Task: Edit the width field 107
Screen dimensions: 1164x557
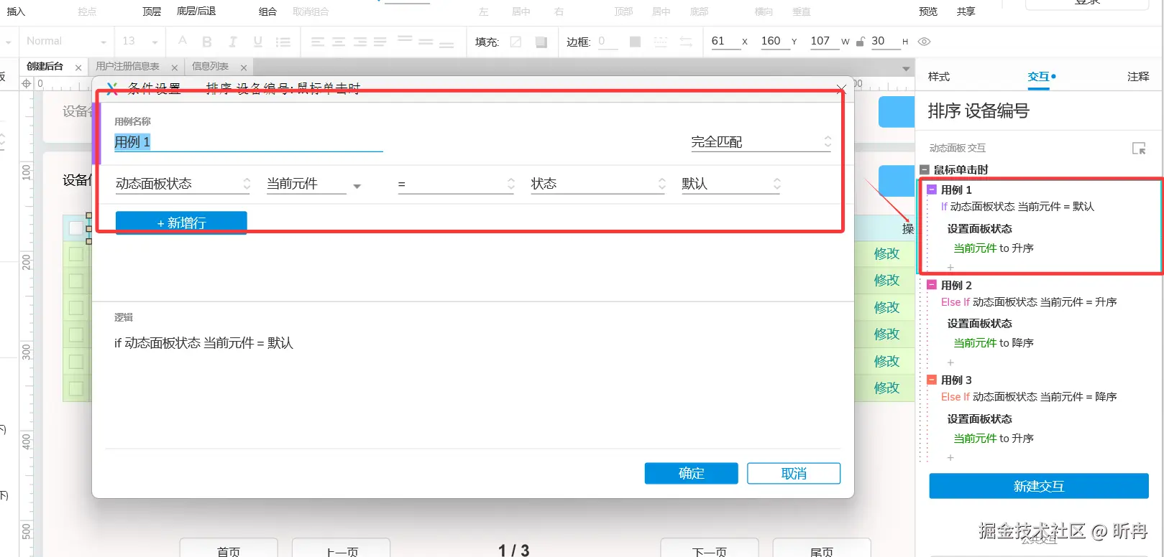Action: [824, 41]
